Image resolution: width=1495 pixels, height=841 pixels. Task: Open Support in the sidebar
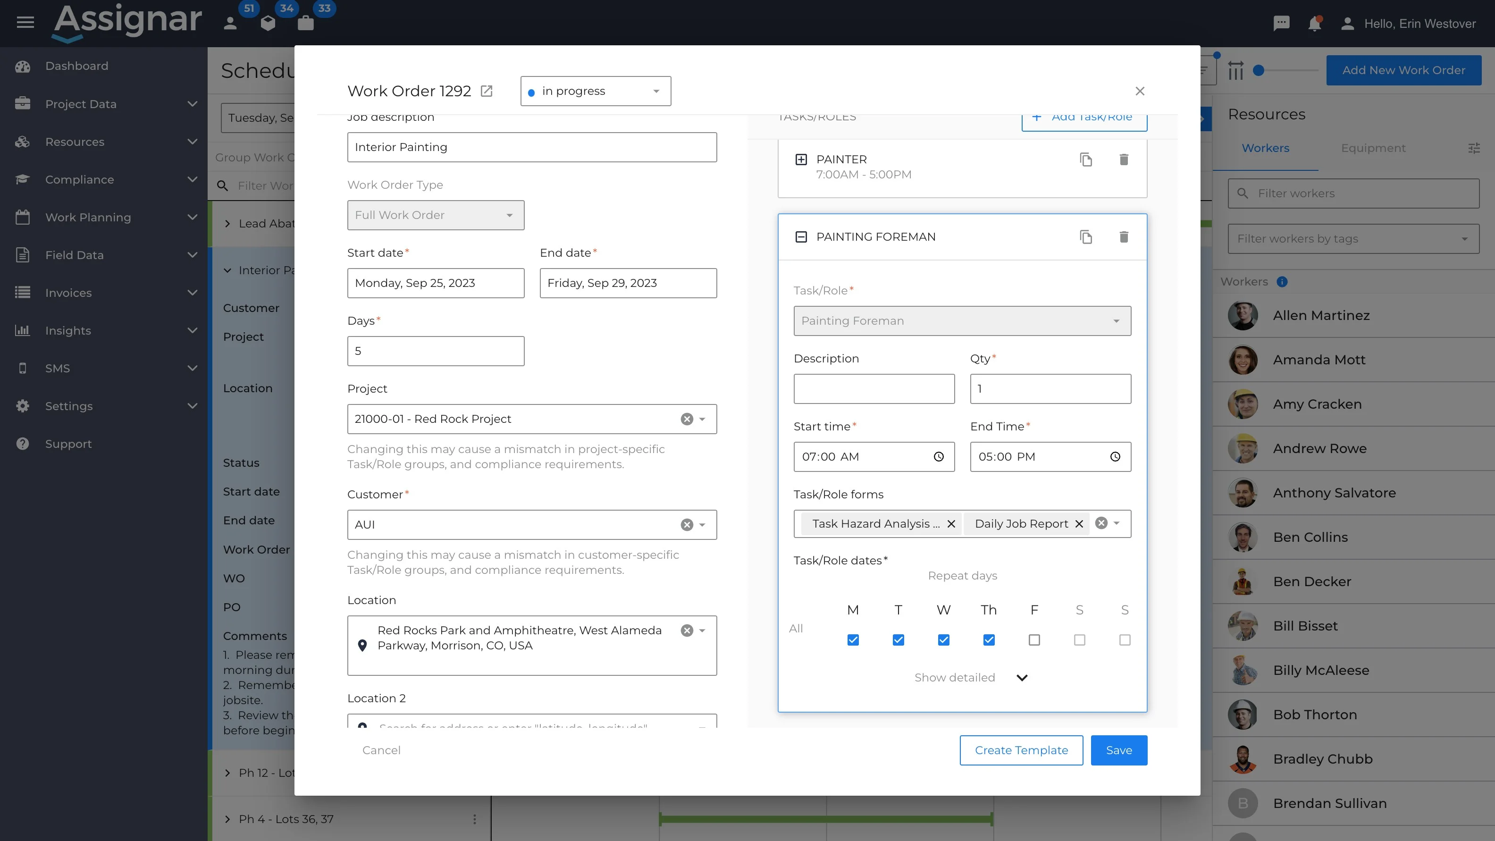68,444
